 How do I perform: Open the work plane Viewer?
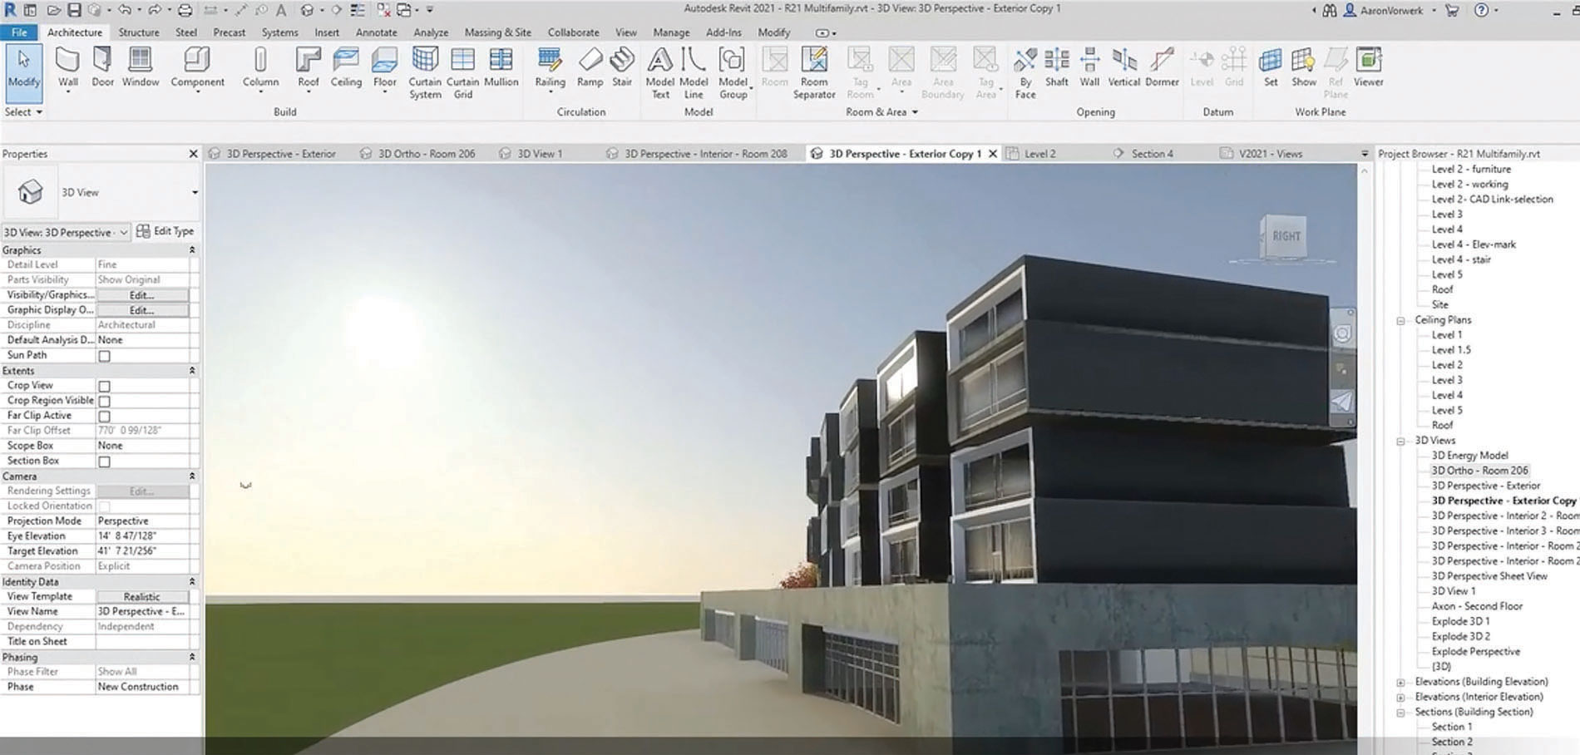click(x=1368, y=68)
